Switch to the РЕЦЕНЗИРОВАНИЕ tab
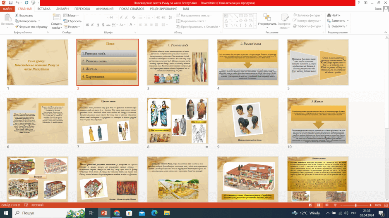Viewport: 389px width, 218px height. click(x=163, y=9)
